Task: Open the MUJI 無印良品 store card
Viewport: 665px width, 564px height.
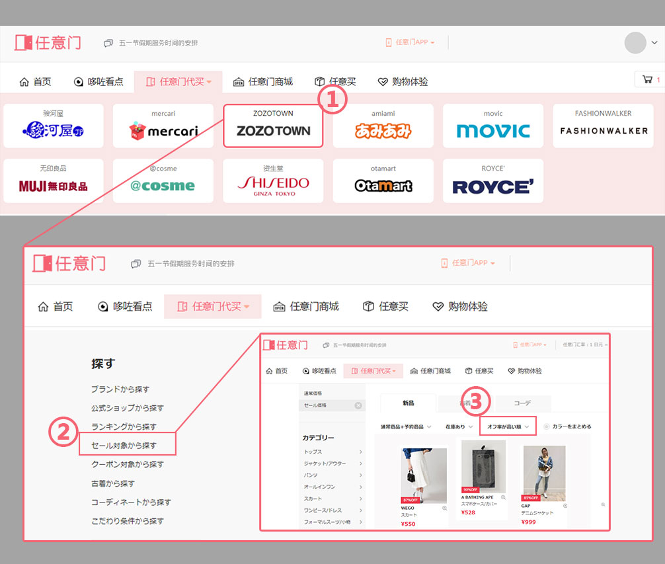Action: (54, 181)
